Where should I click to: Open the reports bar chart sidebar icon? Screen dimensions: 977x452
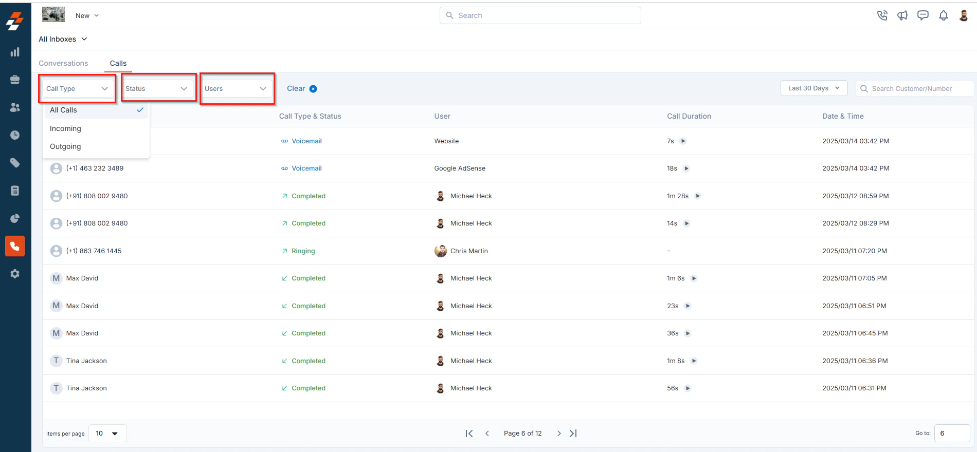click(x=15, y=52)
